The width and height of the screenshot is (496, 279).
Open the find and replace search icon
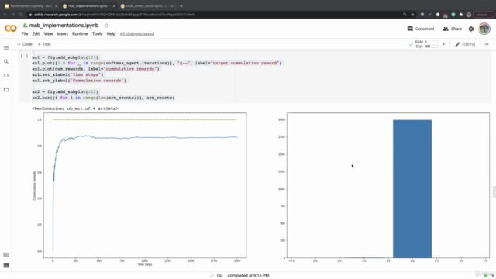[x=6, y=62]
